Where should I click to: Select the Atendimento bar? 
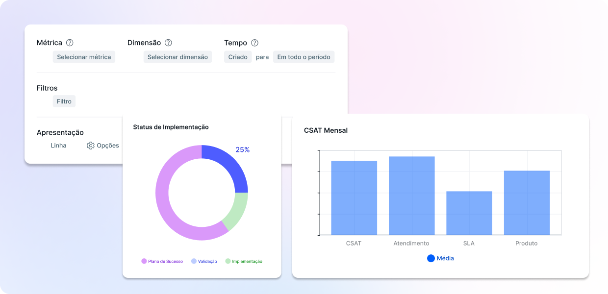tap(411, 196)
